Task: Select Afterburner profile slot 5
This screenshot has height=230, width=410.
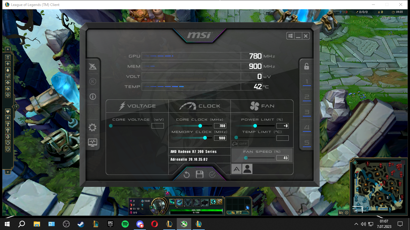Action: coord(307,143)
